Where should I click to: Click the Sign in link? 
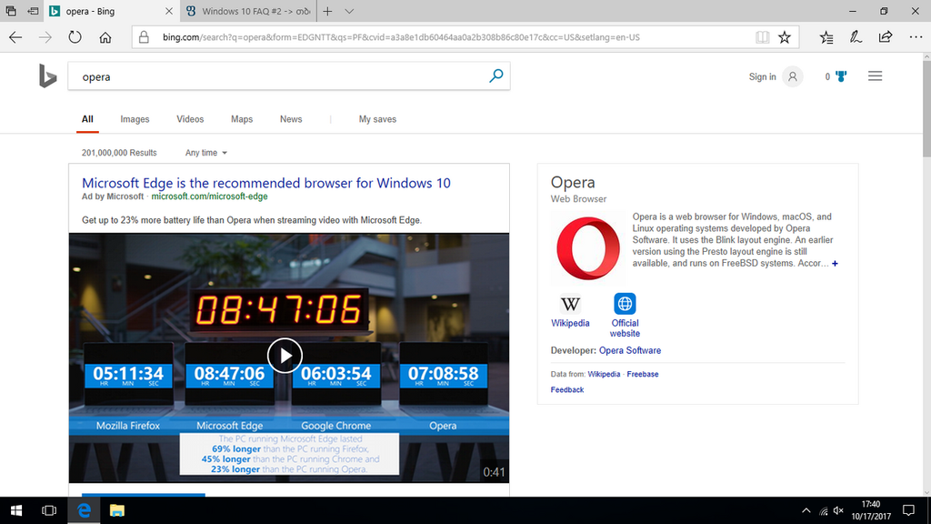[x=763, y=76]
